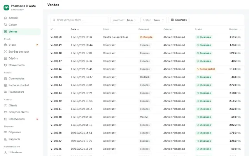
Task: Focus the N° de vente ou client search field
Action: point(80,20)
